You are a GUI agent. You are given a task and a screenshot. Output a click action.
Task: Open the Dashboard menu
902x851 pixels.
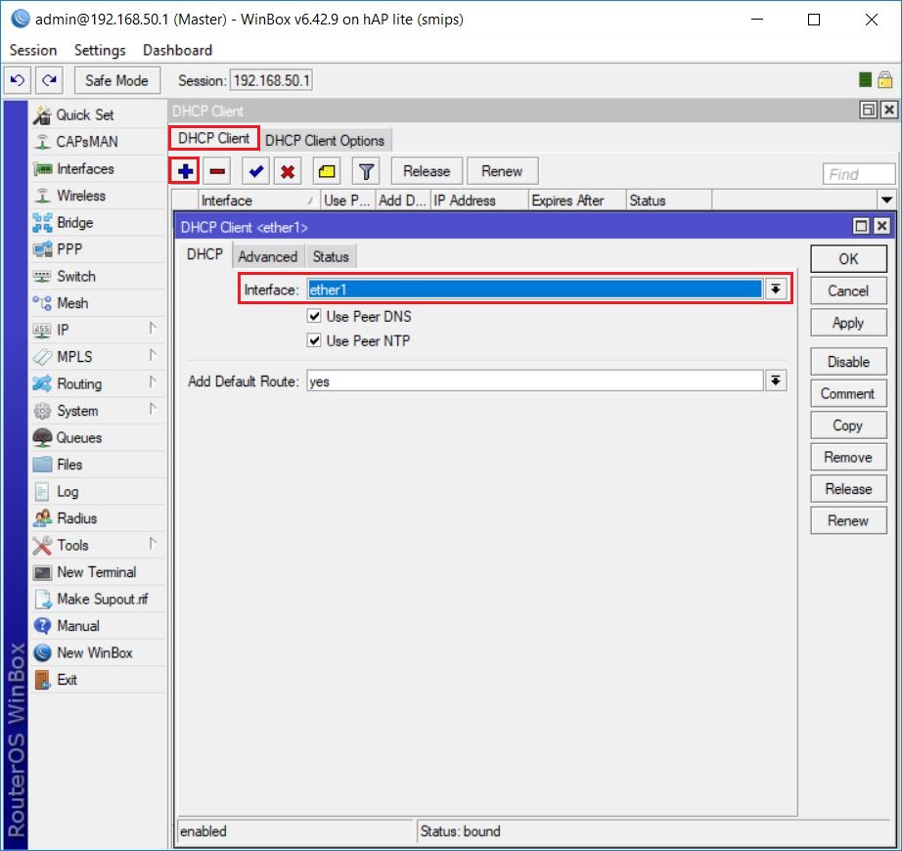pos(178,50)
